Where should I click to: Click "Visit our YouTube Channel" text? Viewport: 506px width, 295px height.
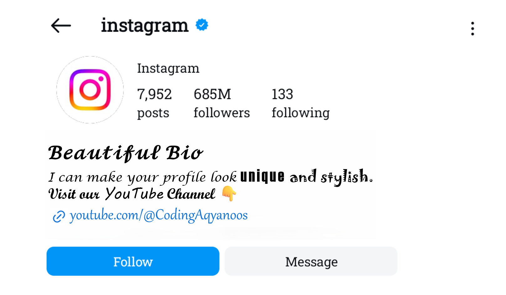[x=132, y=194]
